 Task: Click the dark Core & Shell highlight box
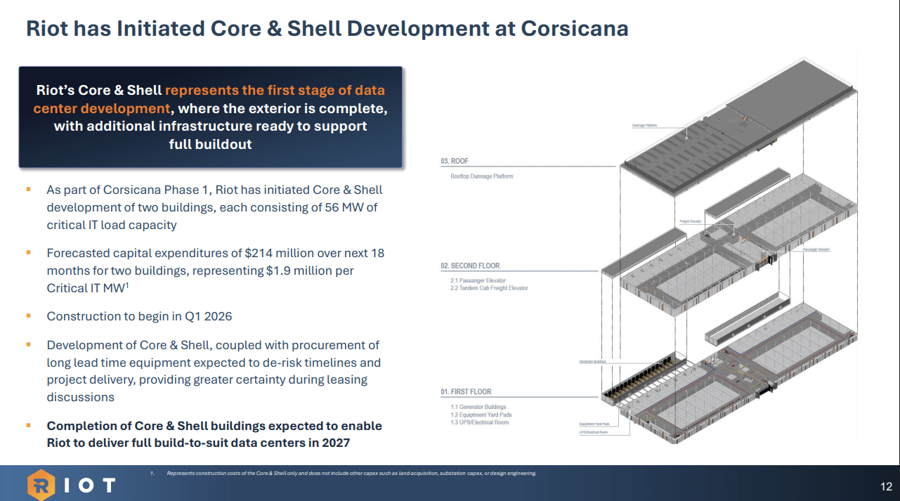coord(210,117)
